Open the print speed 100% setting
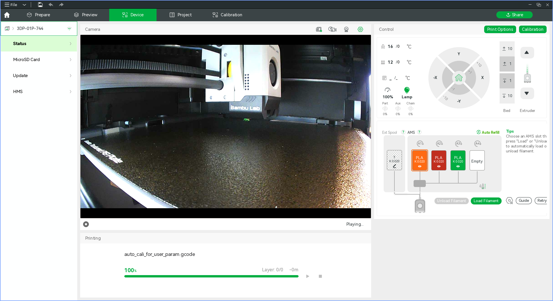Screen dimensions: 553x301 pyautogui.click(x=388, y=93)
